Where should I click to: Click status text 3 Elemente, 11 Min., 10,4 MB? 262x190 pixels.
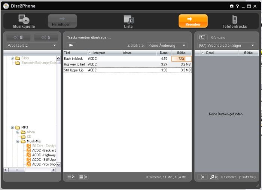coord(166,177)
